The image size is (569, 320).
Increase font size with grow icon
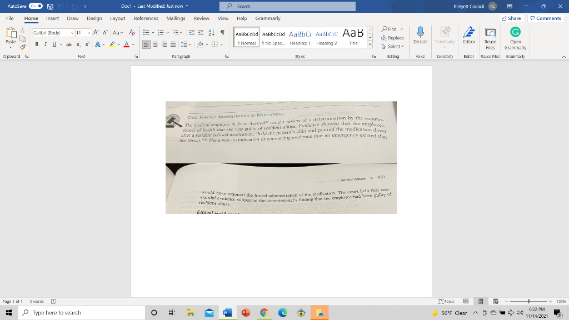coord(96,33)
